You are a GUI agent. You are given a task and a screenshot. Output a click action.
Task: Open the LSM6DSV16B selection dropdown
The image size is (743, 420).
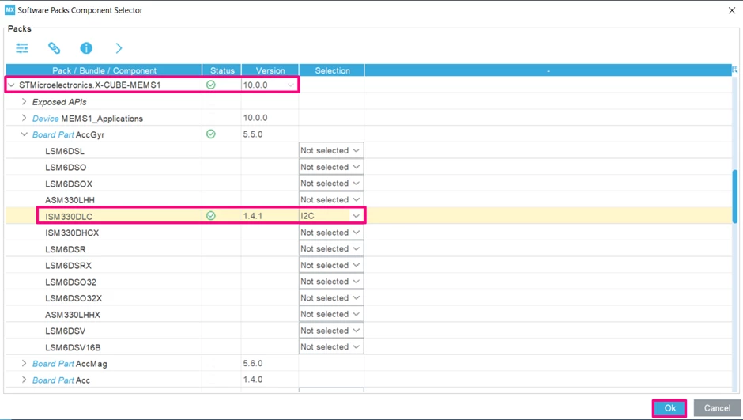(x=331, y=346)
